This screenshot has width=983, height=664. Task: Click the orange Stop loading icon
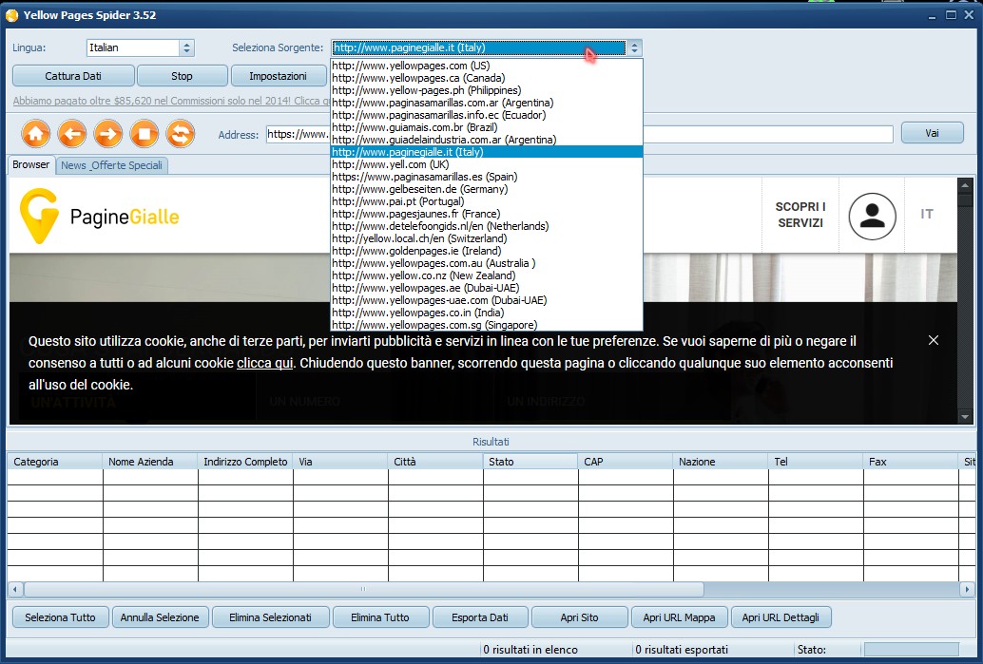point(145,133)
